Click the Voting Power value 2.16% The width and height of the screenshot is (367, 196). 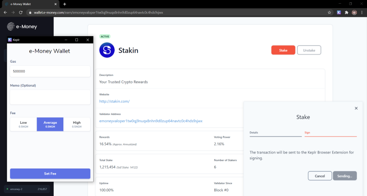(219, 144)
